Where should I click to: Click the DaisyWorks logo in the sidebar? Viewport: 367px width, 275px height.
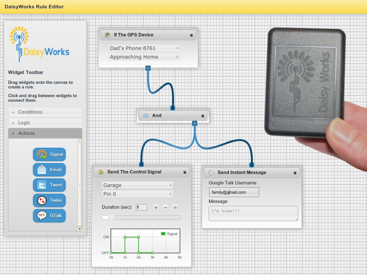coord(39,44)
